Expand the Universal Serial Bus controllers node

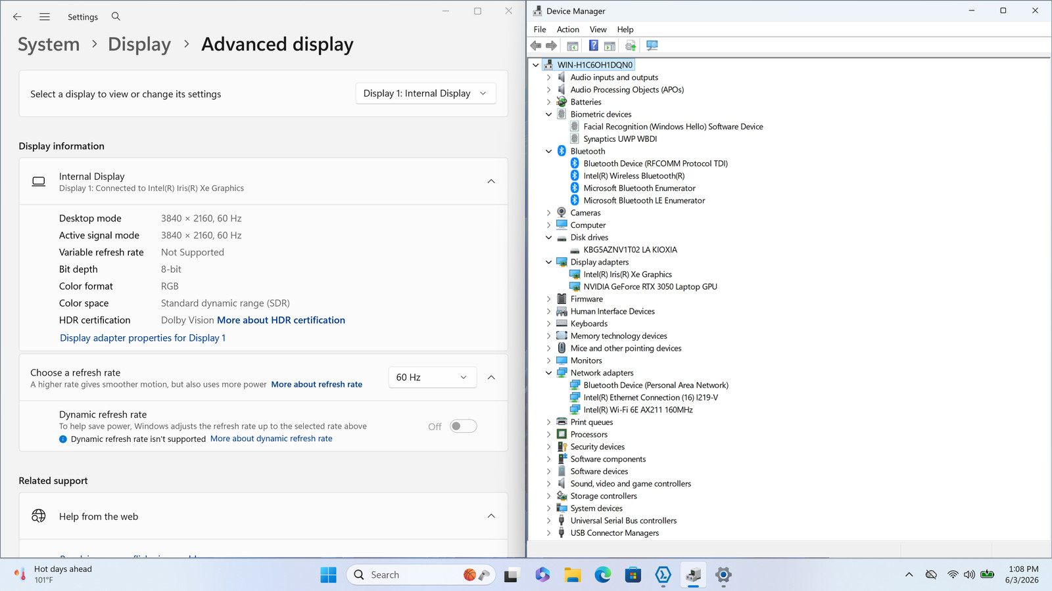click(x=549, y=521)
